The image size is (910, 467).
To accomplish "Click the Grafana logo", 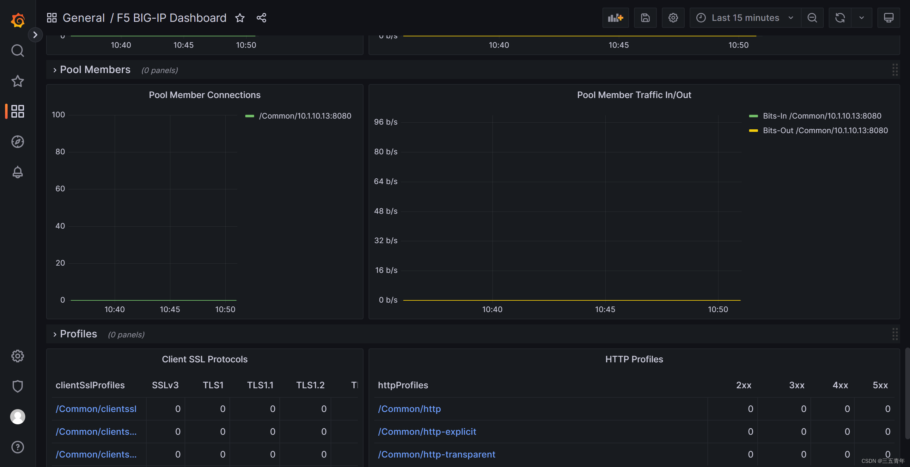I will [x=18, y=20].
